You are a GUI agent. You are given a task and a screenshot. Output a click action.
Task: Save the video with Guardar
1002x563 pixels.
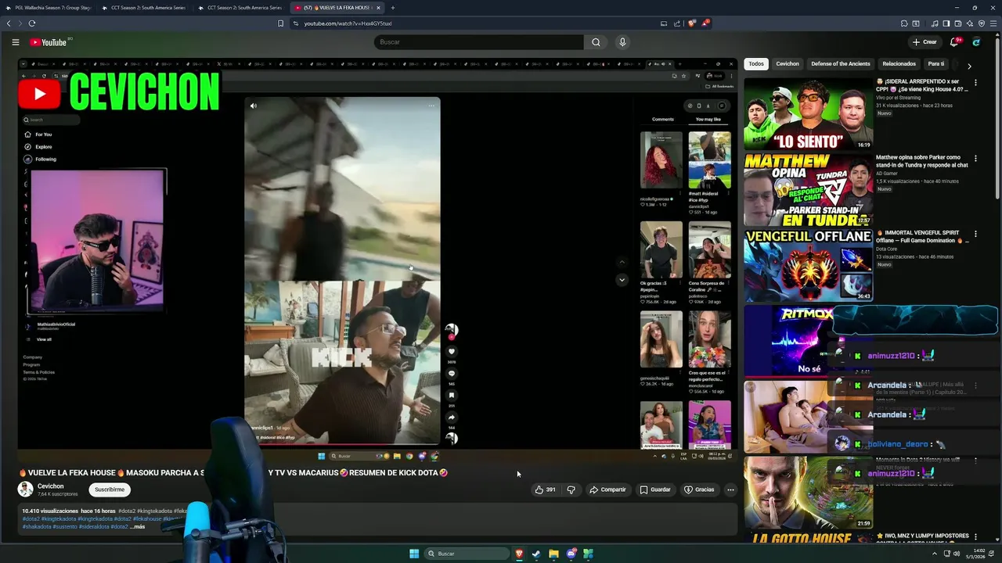[x=655, y=489]
